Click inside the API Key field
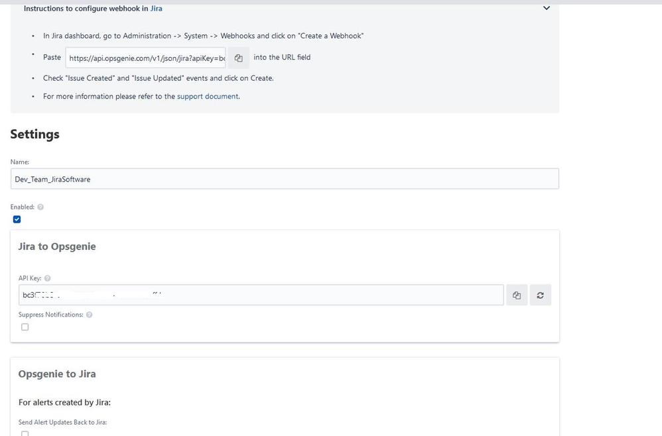 pos(261,295)
